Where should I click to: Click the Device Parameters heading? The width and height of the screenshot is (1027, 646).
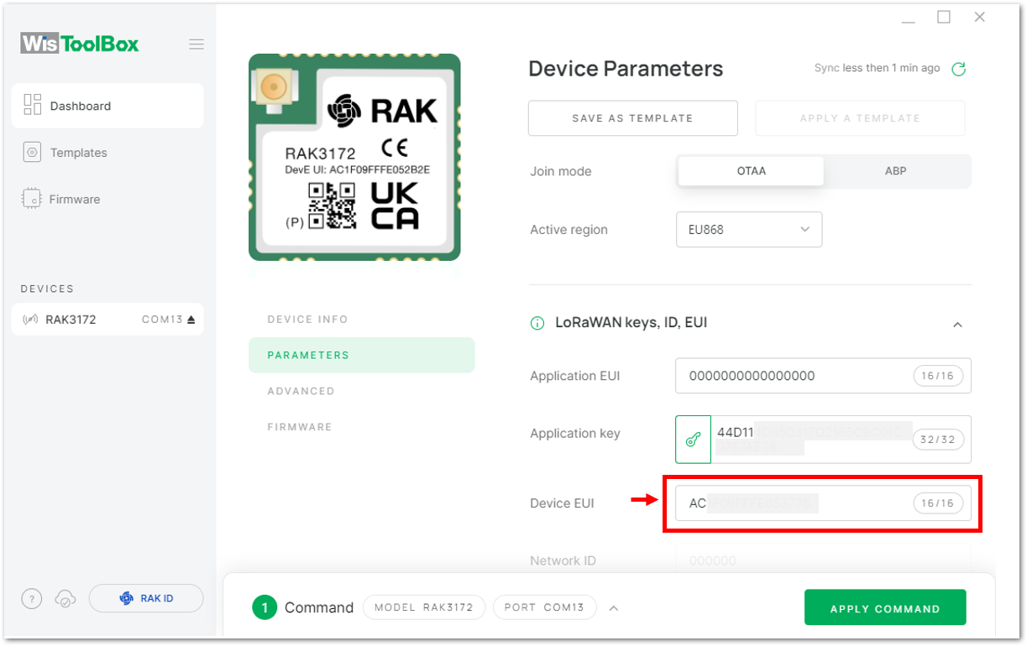coord(626,69)
